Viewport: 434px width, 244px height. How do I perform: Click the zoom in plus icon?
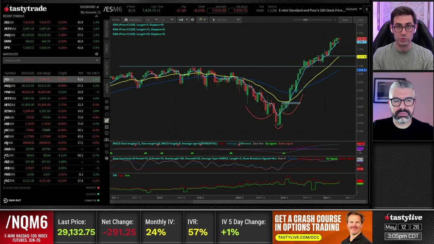pyautogui.click(x=335, y=20)
